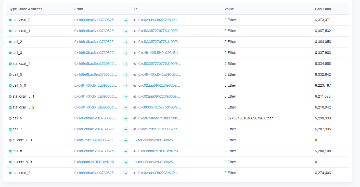Open the To address 0xea674fdde714fd979de in call_6
Screen dimensions: 360x187
click(160, 118)
